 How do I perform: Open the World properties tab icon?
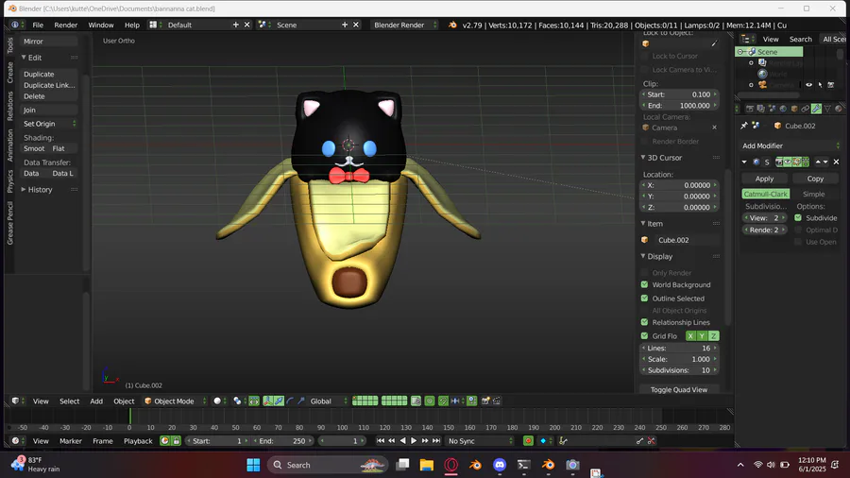[783, 109]
